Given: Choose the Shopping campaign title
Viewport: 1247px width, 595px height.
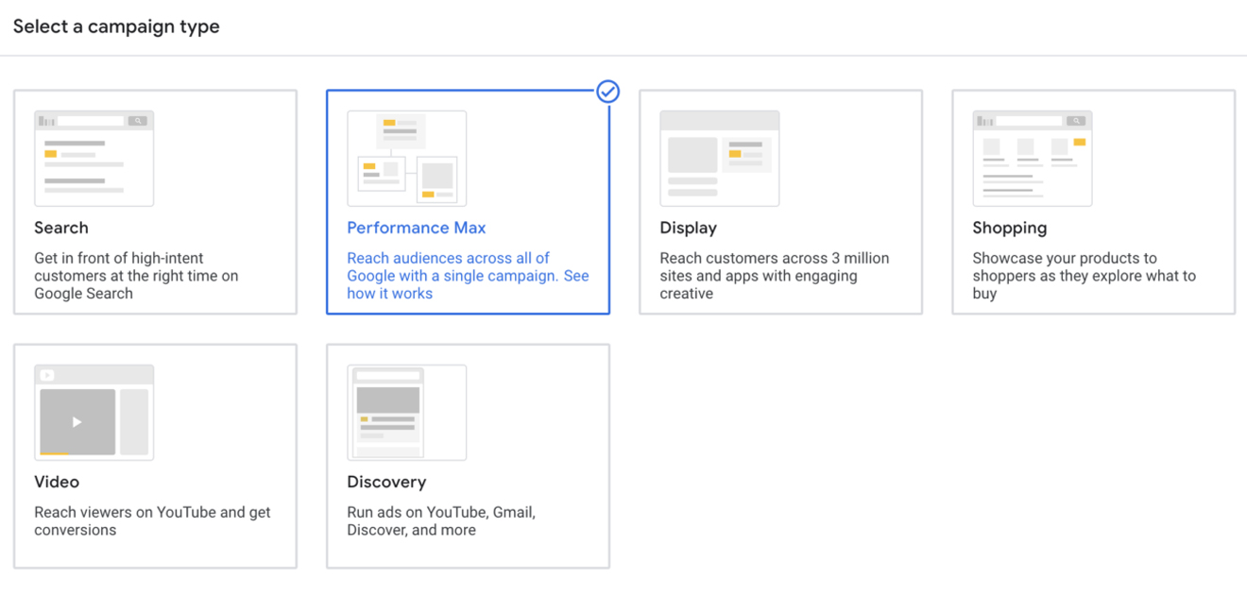Looking at the screenshot, I should tap(1009, 228).
